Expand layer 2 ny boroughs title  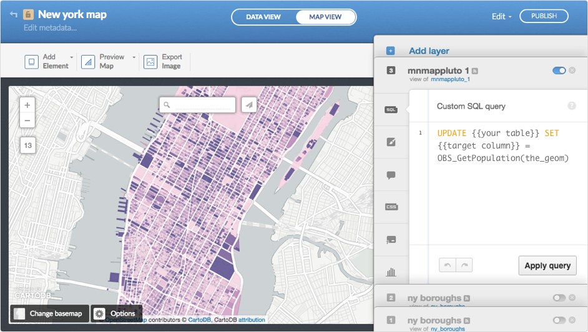[434, 298]
